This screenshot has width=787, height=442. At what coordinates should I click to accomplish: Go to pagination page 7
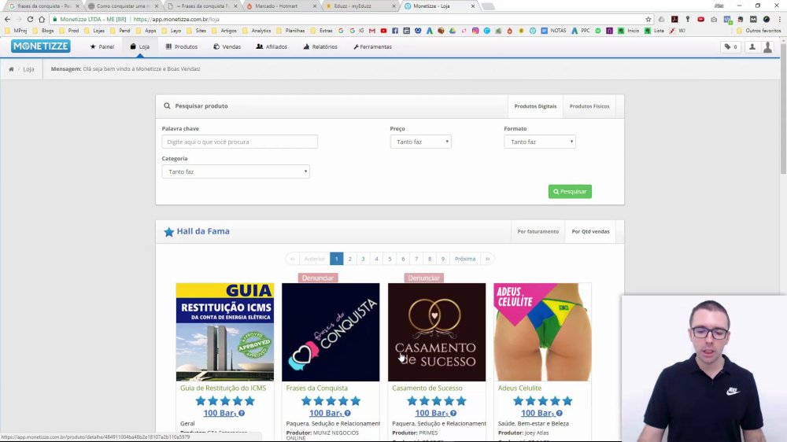point(416,259)
